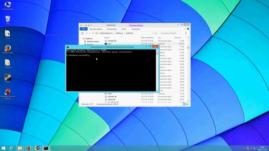Click the cmd window system icon
269x151 pixels.
(x=68, y=47)
